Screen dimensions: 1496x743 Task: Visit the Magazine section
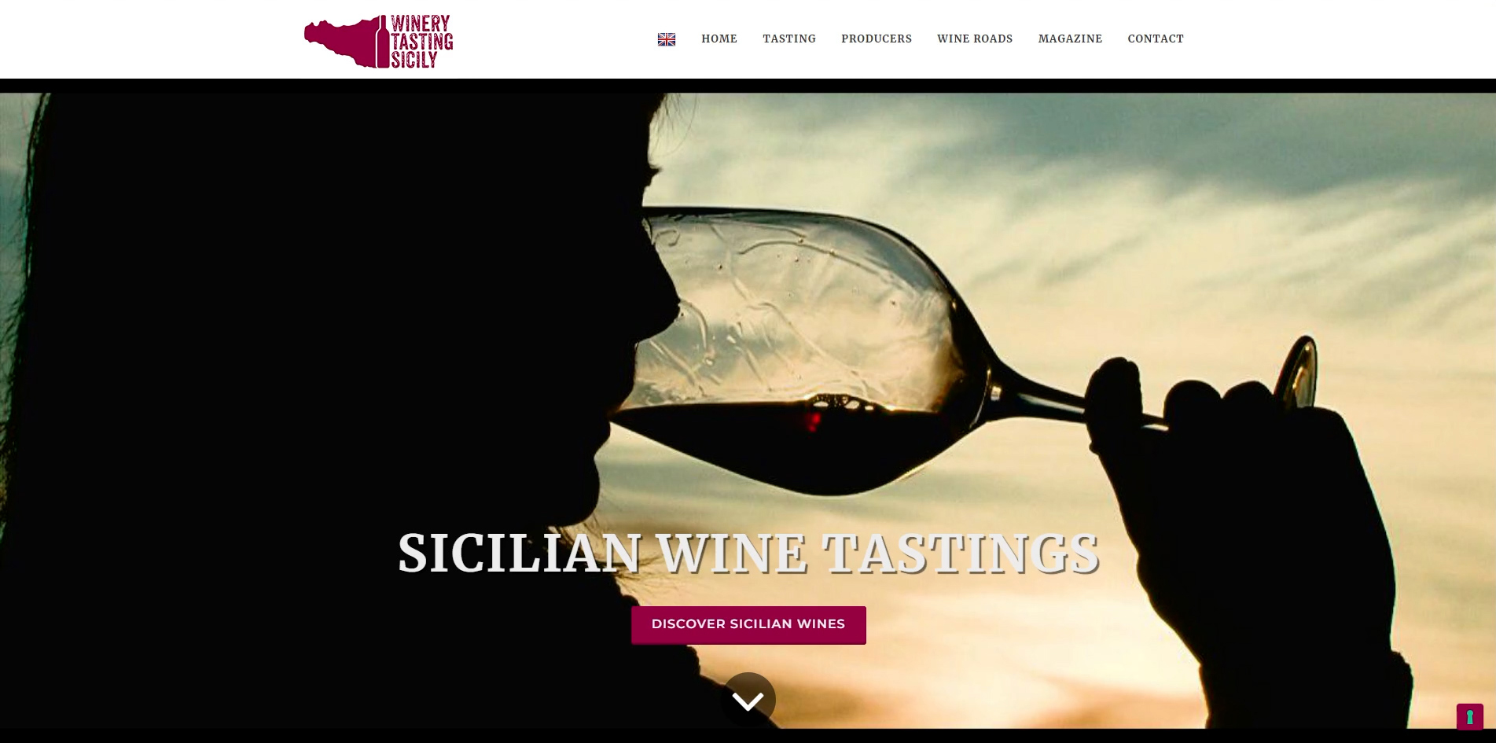click(x=1070, y=39)
